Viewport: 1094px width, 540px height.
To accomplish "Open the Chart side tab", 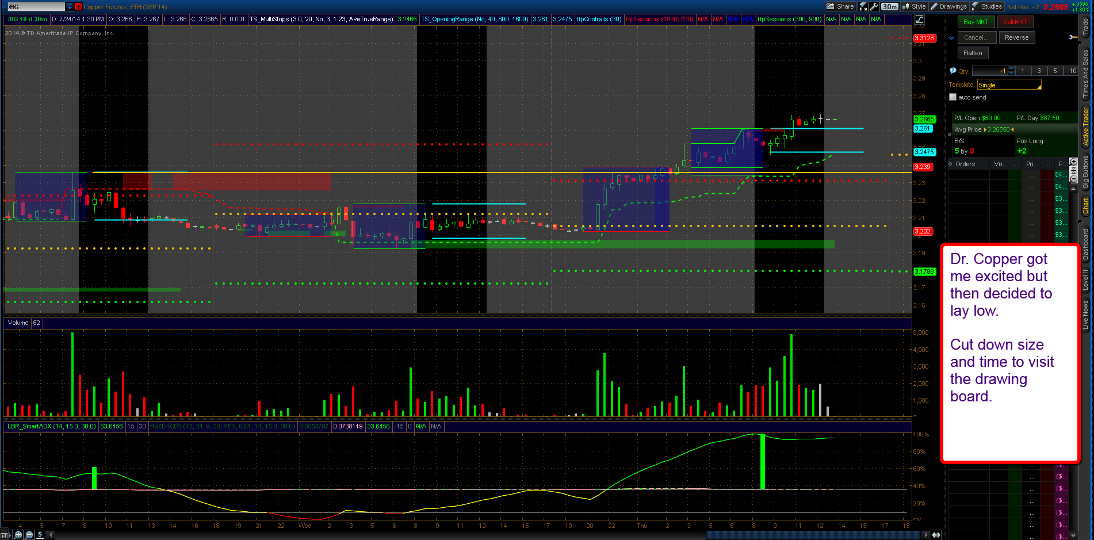I will pos(1086,205).
